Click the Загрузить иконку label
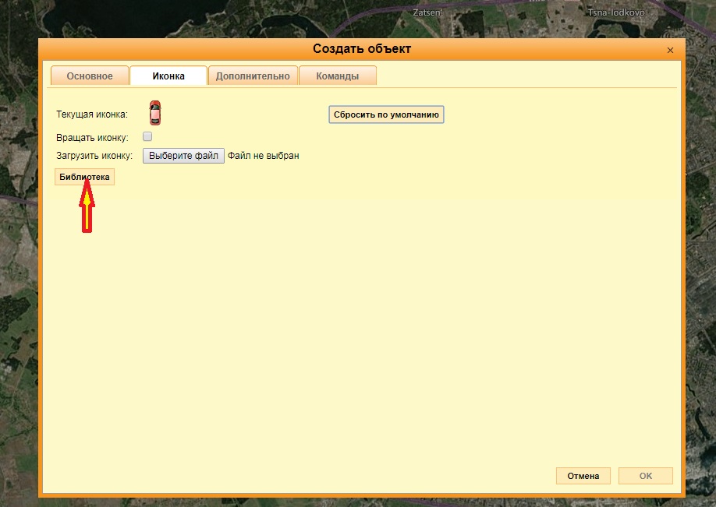Viewport: 716px width, 507px height. 94,156
